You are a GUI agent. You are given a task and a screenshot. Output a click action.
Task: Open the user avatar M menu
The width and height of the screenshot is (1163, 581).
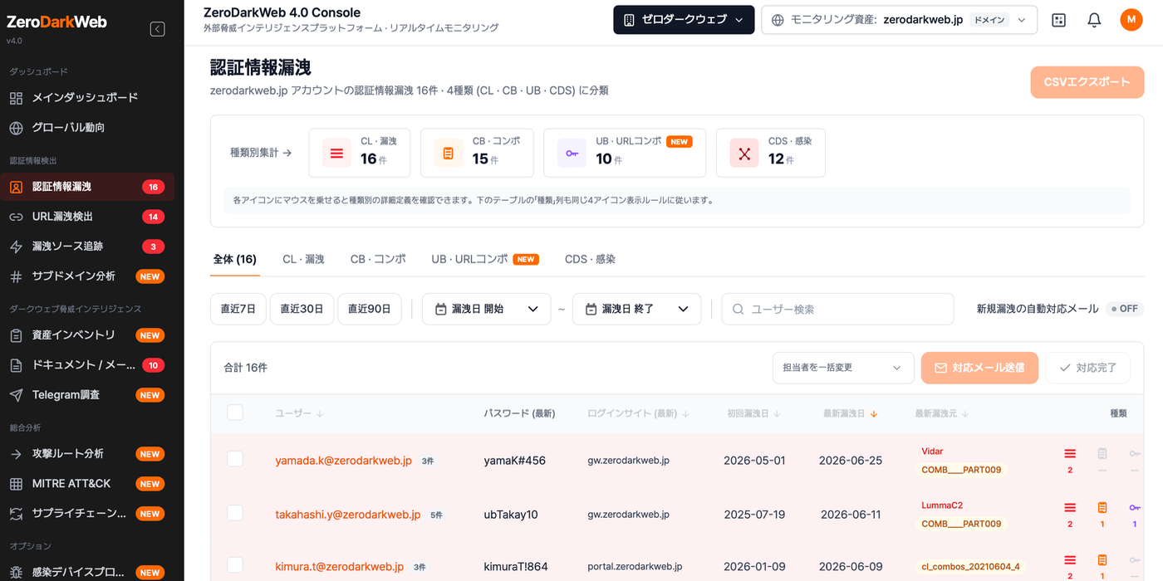(1131, 20)
